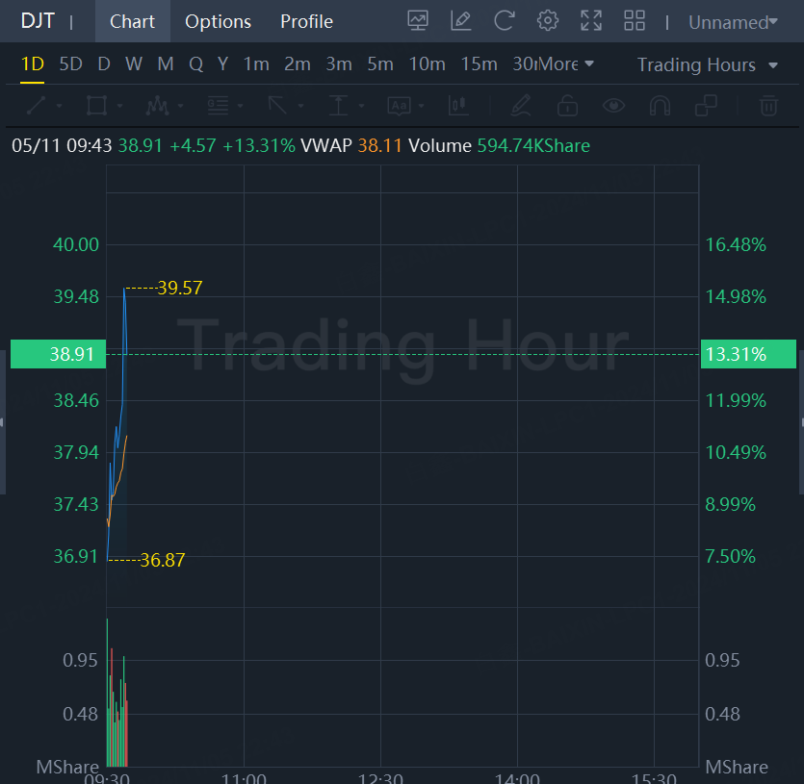
Task: Select the line drawing tool
Action: point(36,106)
